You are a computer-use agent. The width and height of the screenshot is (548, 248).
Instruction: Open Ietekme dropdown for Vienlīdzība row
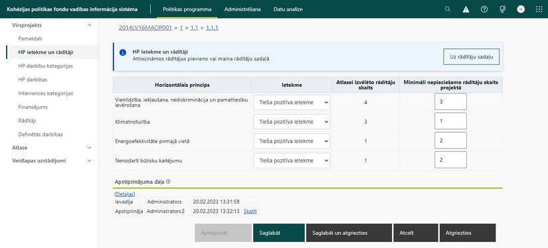pyautogui.click(x=292, y=103)
